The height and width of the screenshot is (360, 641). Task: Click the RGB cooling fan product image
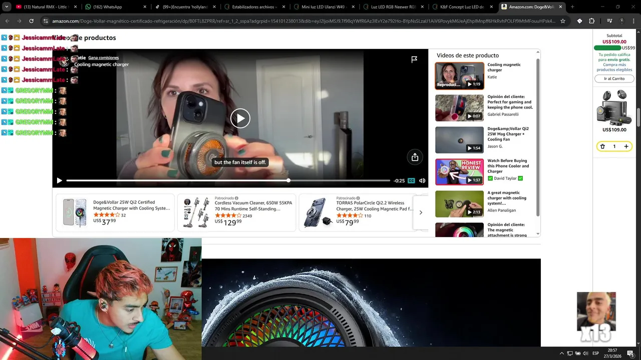pyautogui.click(x=371, y=302)
